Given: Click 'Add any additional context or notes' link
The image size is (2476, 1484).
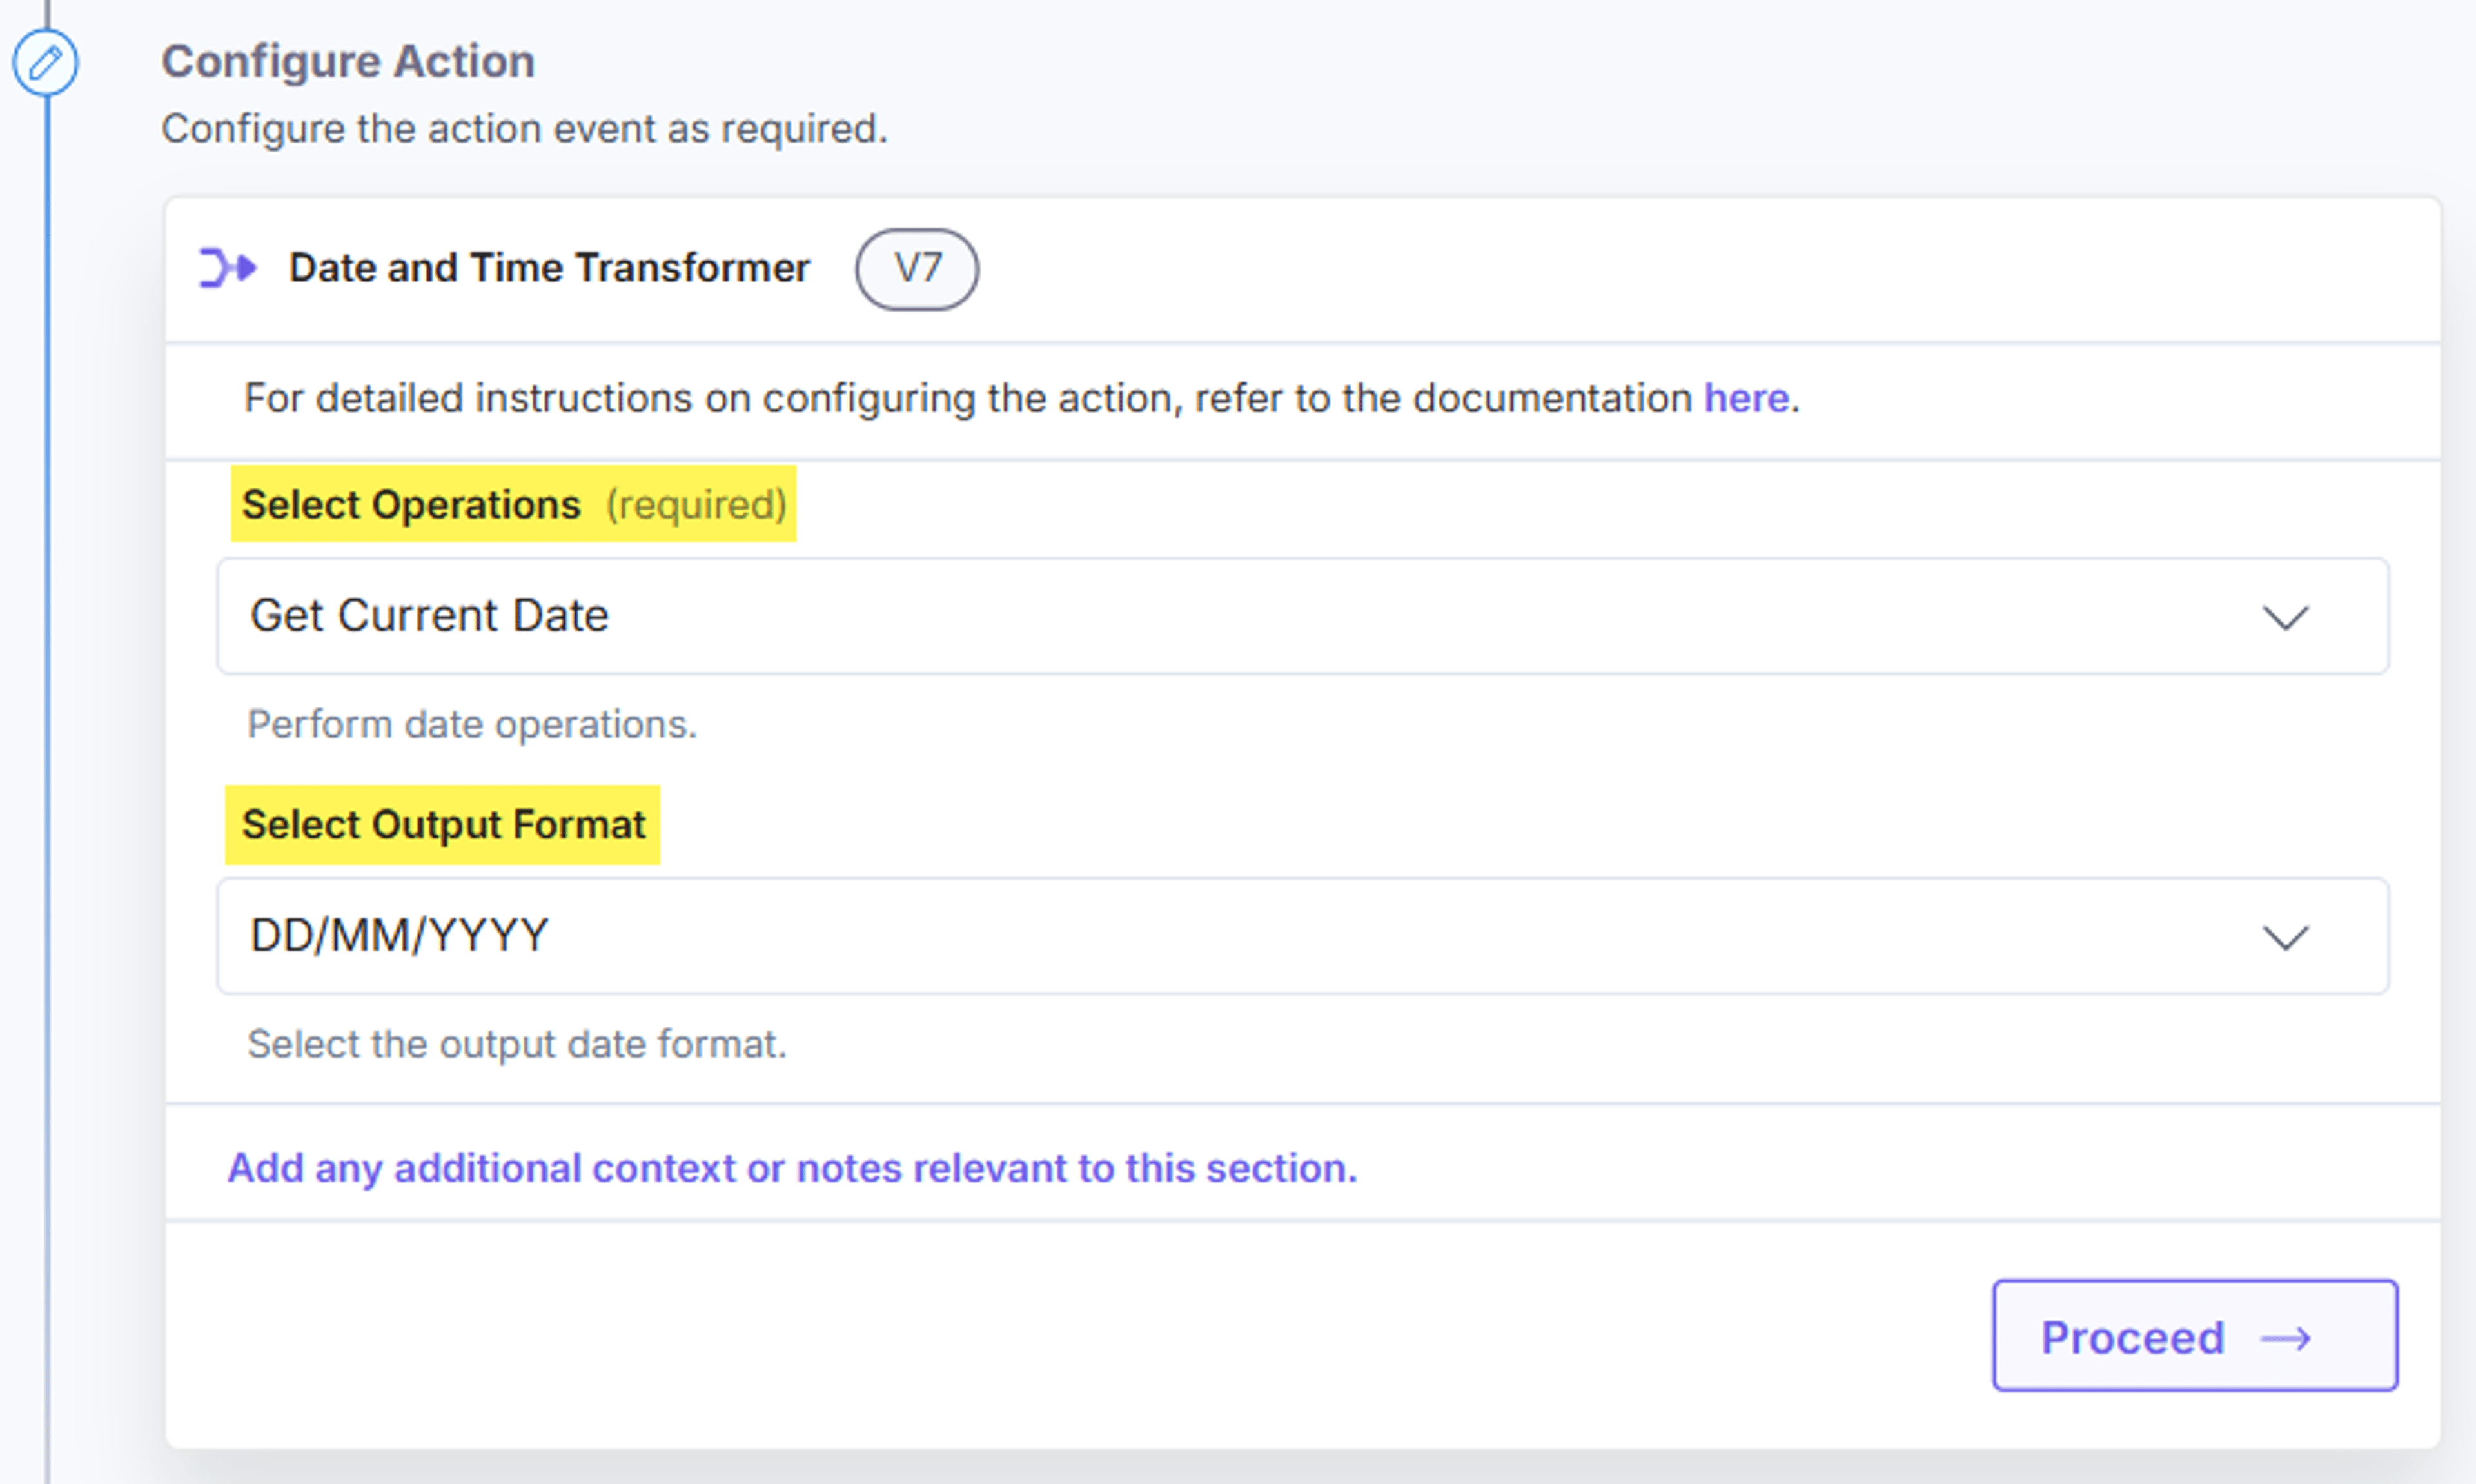Looking at the screenshot, I should point(792,1168).
